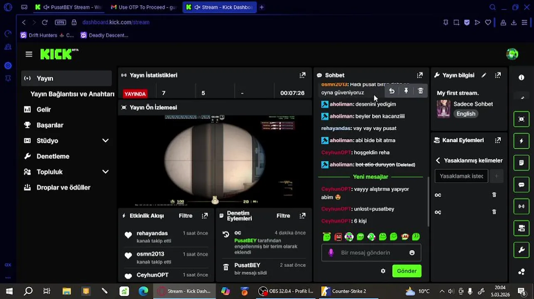Viewport: 534px width, 299px height.
Task: Toggle channel actions camera widget in sidebar
Action: [522, 228]
